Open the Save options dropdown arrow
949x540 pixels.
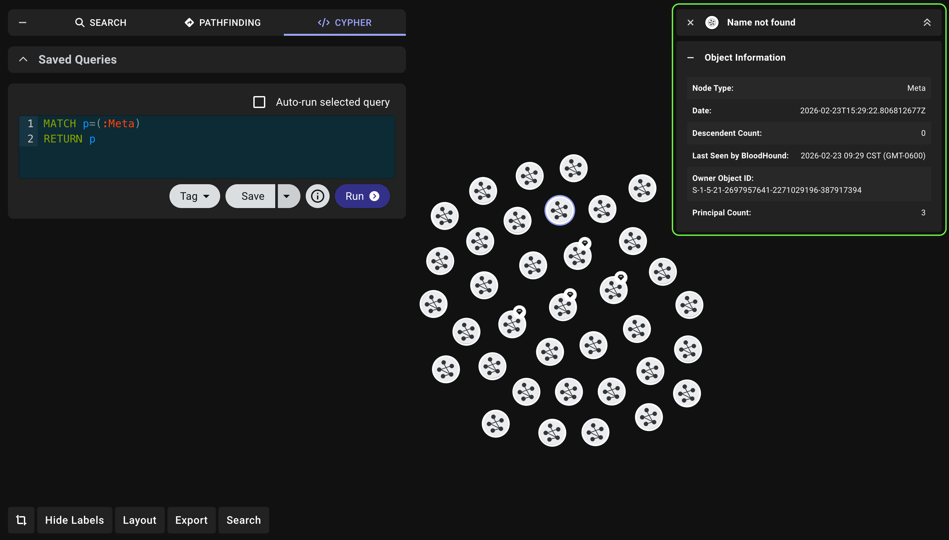288,196
